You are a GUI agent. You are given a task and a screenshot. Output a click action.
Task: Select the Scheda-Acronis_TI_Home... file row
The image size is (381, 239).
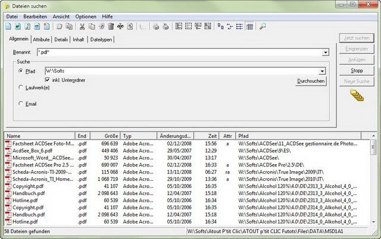pos(187,179)
